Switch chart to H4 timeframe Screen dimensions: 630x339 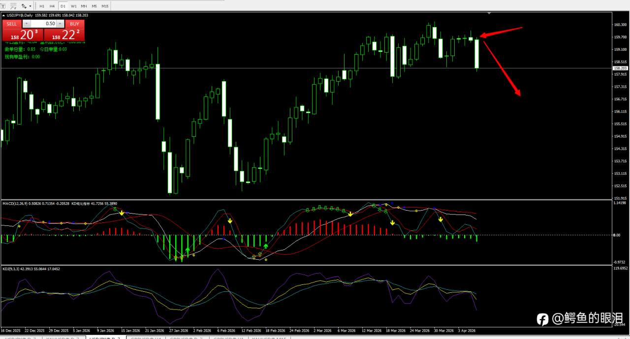[x=52, y=6]
